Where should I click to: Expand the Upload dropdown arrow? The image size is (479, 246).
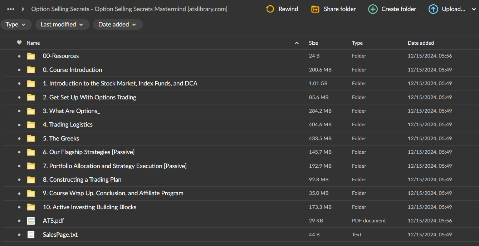[474, 9]
